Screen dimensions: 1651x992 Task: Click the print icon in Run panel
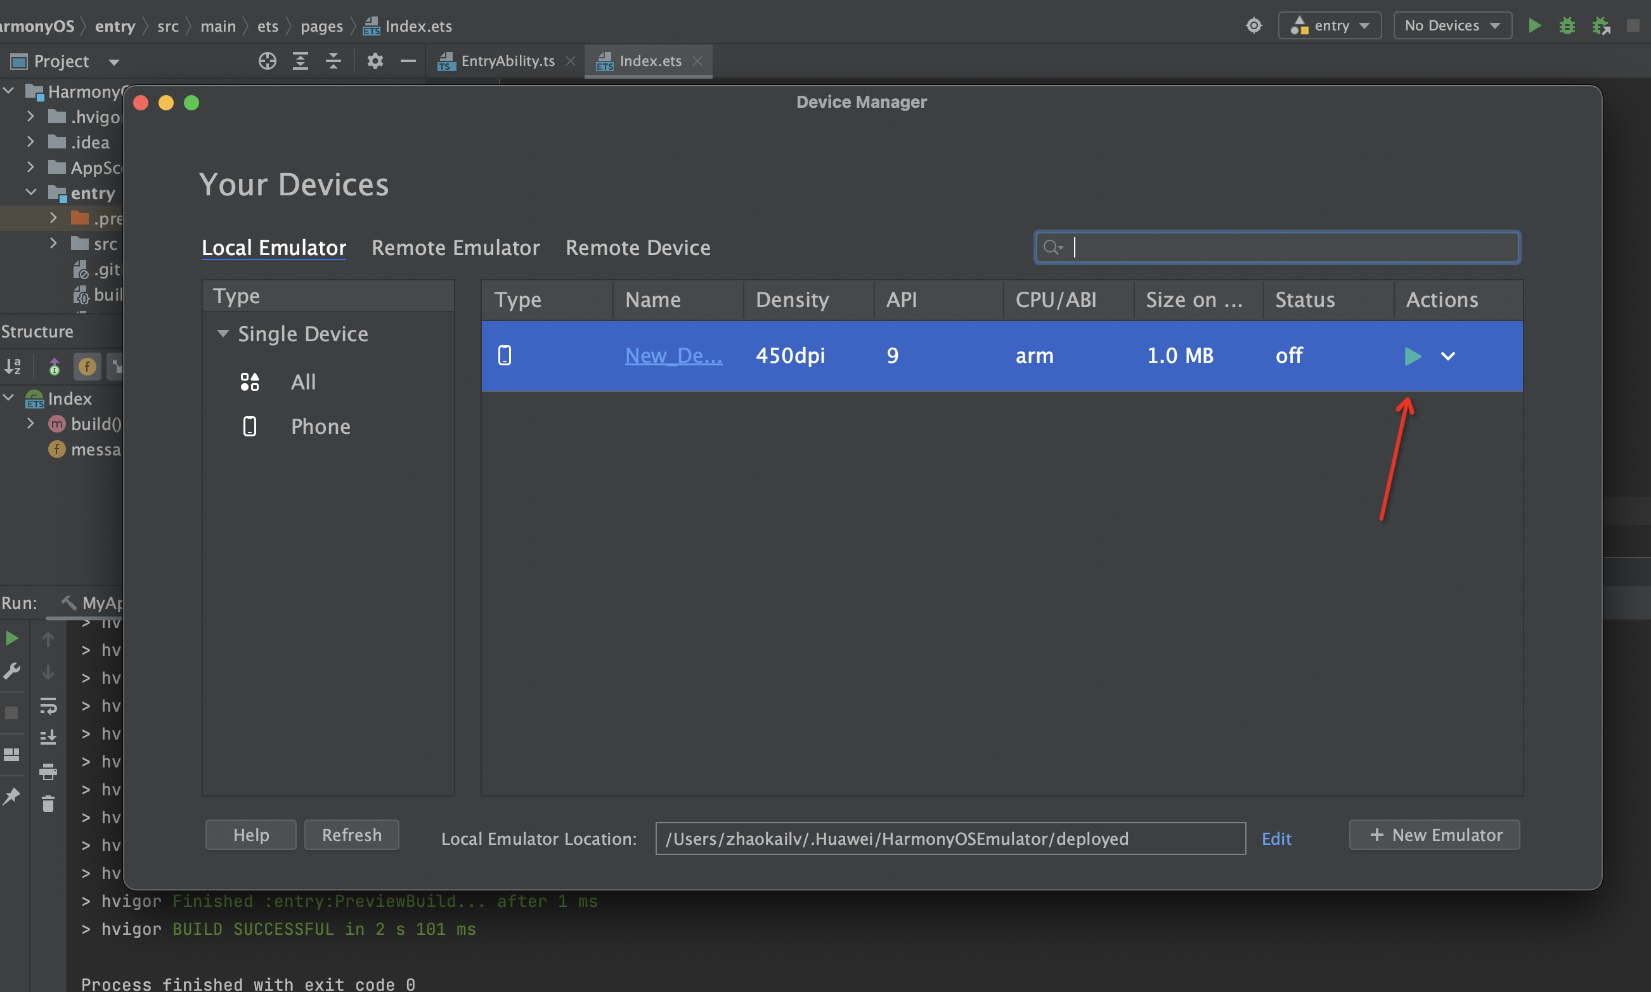coord(48,772)
